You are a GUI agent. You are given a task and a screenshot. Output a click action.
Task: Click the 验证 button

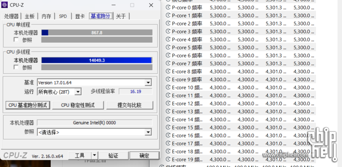point(113,155)
